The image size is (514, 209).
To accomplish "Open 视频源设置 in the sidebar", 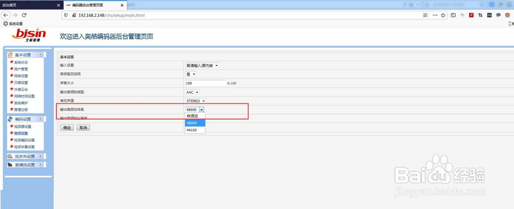I will (x=23, y=127).
